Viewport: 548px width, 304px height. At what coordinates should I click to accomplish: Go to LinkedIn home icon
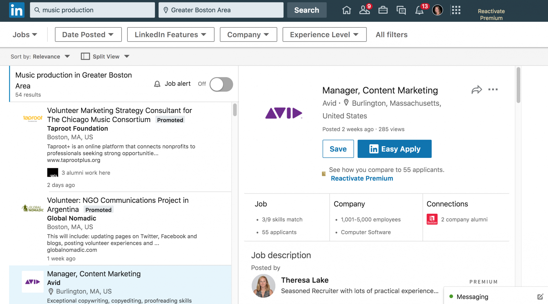[346, 10]
